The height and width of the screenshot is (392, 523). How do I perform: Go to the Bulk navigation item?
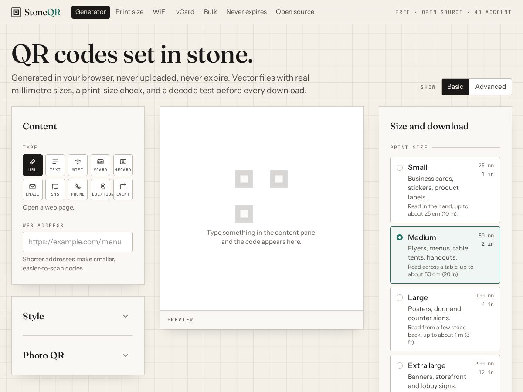210,12
